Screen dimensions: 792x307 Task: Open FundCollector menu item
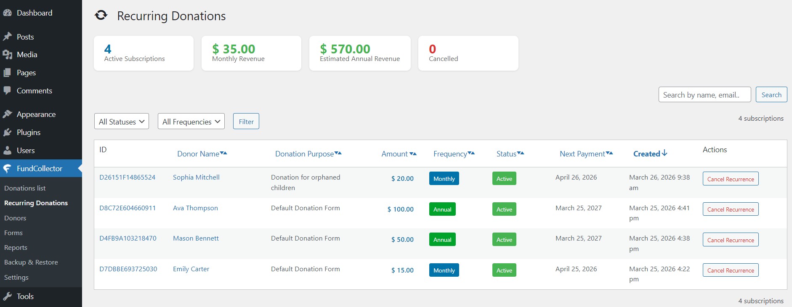tap(41, 169)
